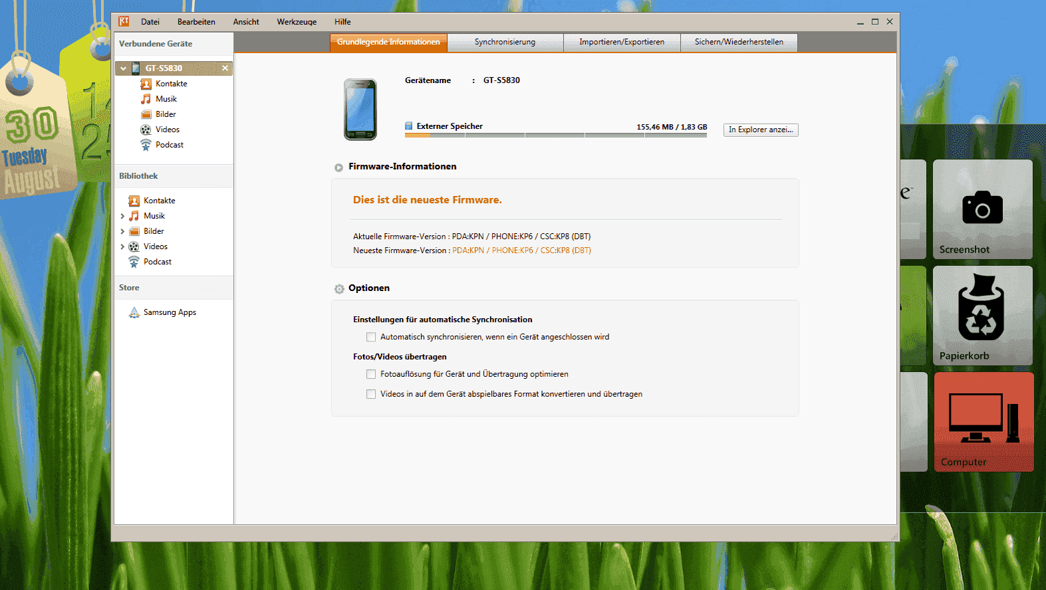Open Kontakte icon in Bibliothek section
This screenshot has width=1046, height=590.
134,201
